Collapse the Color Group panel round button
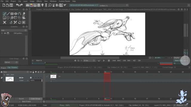This screenshot has height=107, width=191. click(x=24, y=59)
